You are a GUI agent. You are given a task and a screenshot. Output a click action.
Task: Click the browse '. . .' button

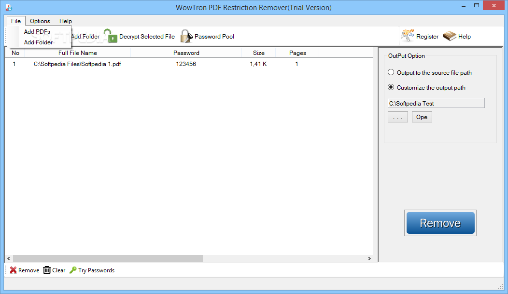pyautogui.click(x=398, y=117)
